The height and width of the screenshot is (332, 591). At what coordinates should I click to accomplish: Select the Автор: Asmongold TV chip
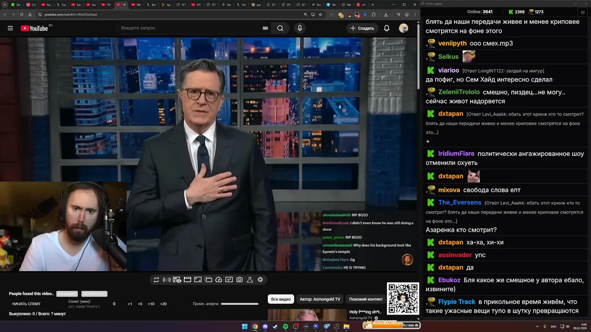[320, 299]
